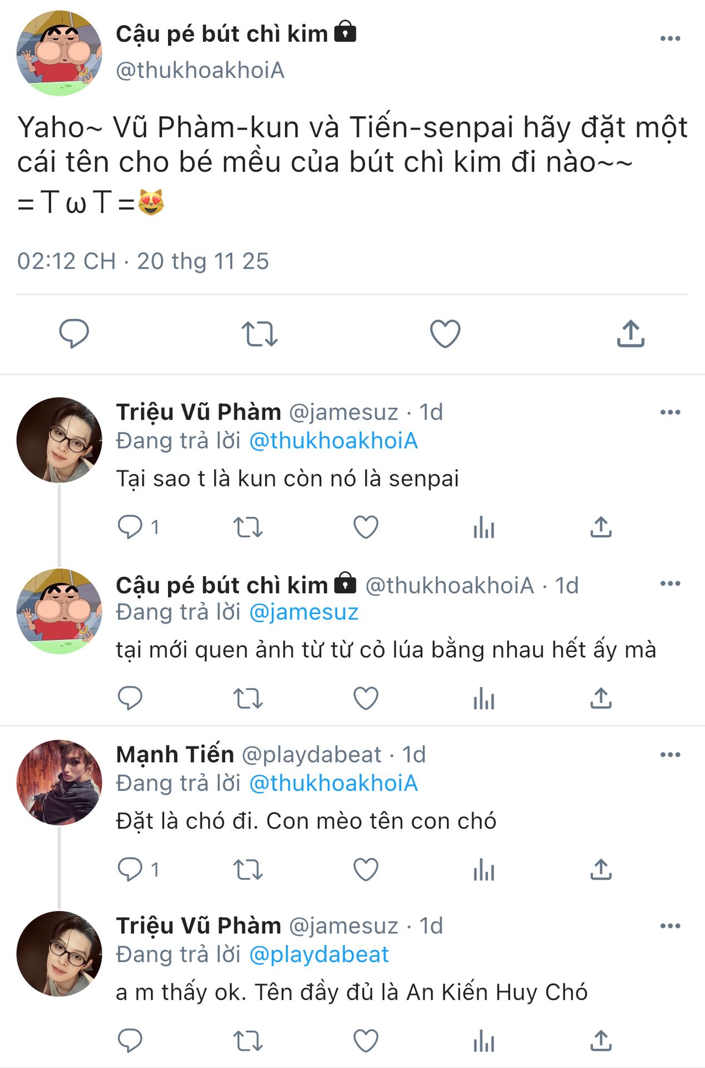Retweet Mạnh Tiến's "Con mèo tên con chó" reply
Screen dimensions: 705x1068
pos(248,869)
